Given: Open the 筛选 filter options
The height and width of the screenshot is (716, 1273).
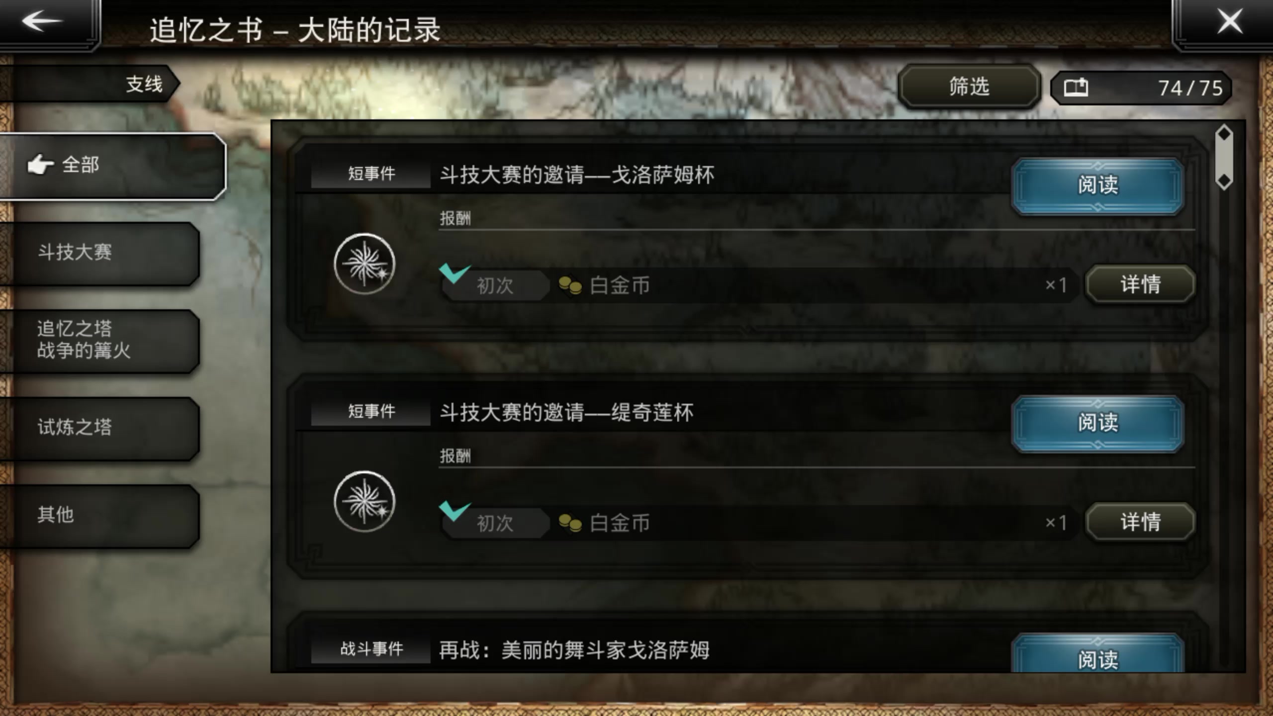Looking at the screenshot, I should pyautogui.click(x=969, y=87).
